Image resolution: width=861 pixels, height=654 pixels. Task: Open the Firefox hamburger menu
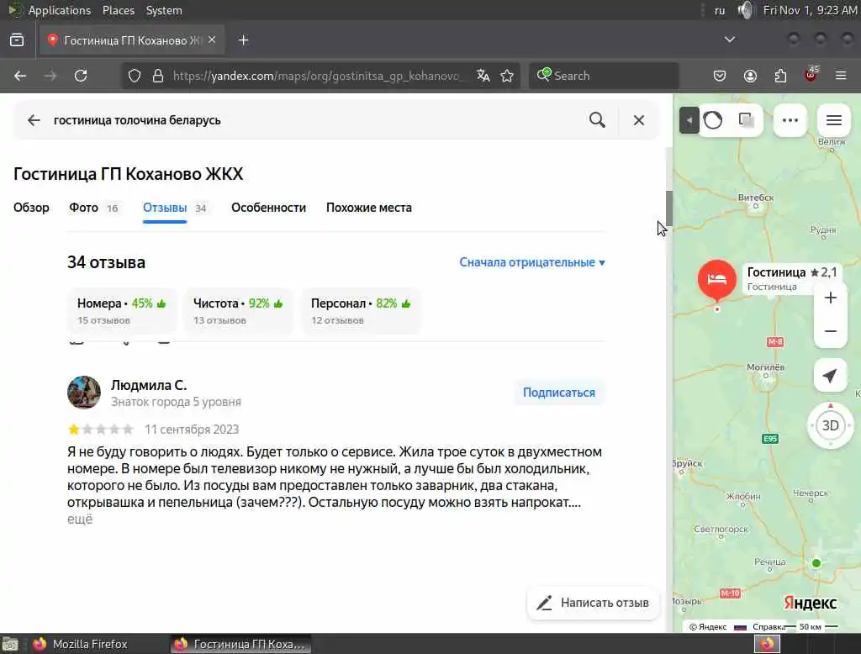click(841, 76)
